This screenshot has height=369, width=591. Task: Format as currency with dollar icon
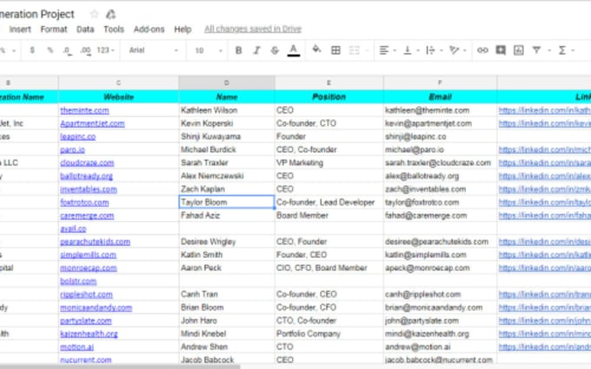tap(32, 50)
